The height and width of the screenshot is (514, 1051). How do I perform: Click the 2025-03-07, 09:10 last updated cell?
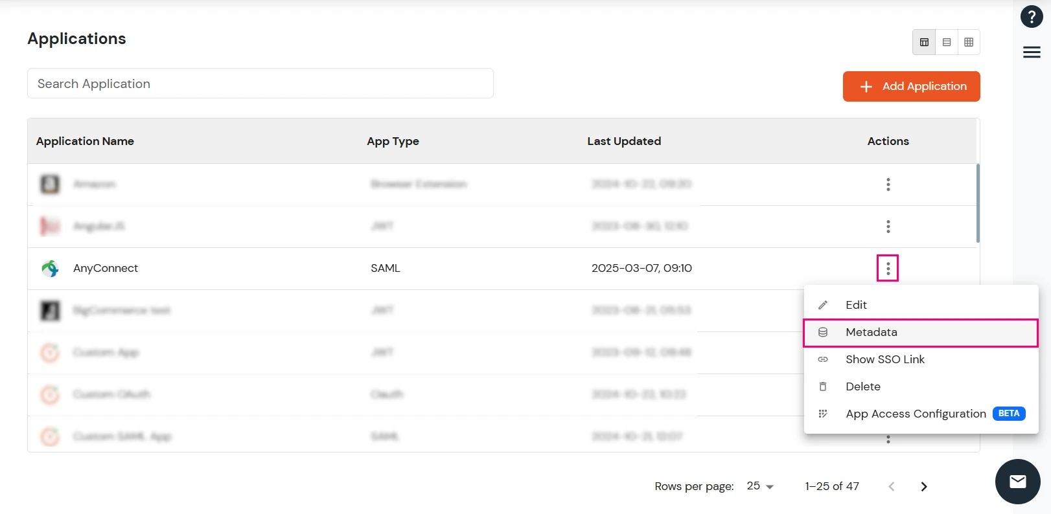(x=641, y=268)
